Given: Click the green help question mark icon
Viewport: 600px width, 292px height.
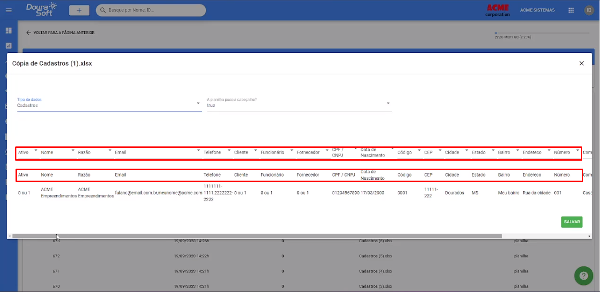Looking at the screenshot, I should [x=583, y=276].
